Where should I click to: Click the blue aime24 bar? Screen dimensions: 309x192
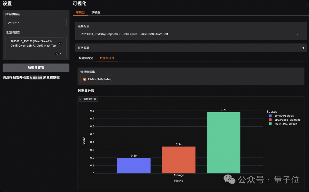[134, 165]
